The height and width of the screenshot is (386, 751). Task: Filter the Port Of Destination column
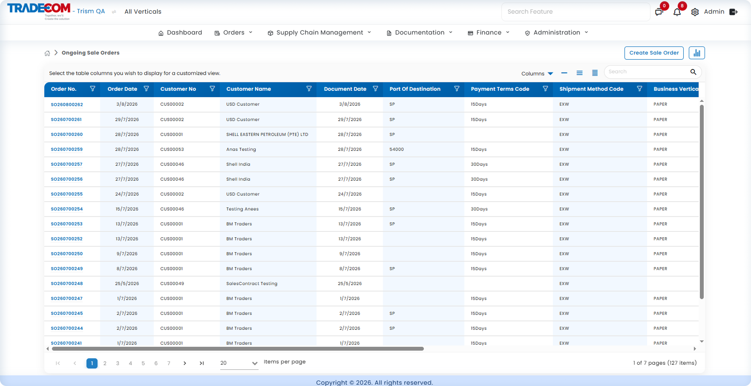pos(457,89)
